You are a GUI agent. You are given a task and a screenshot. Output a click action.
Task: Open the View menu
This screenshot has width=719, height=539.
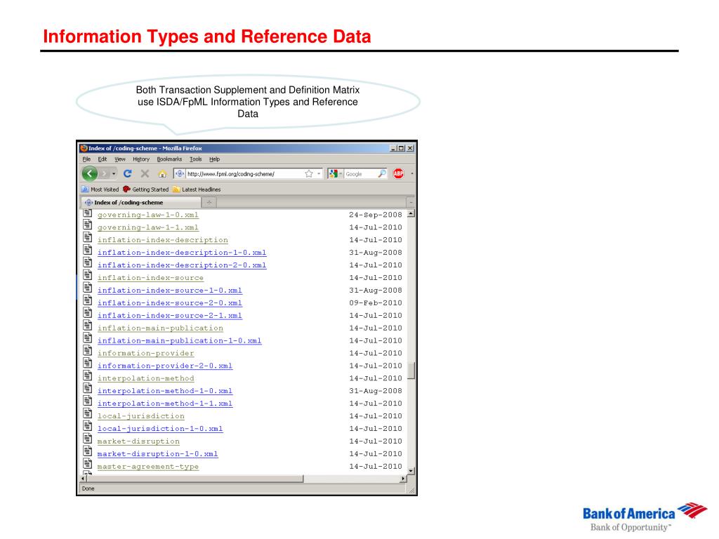click(x=119, y=159)
